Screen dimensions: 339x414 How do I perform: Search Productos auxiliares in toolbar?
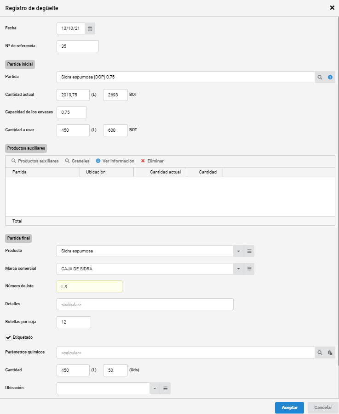point(35,161)
